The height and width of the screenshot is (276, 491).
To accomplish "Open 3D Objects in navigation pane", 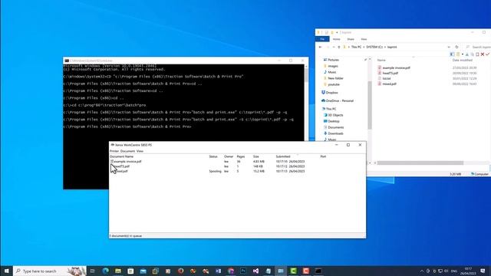I will coord(335,115).
